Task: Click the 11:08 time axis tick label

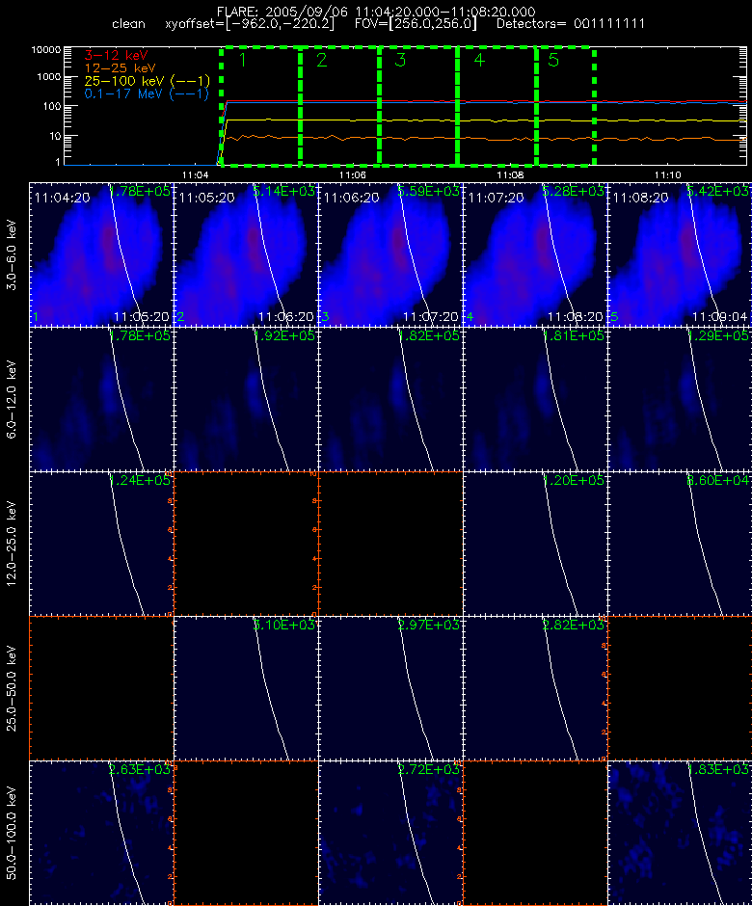Action: [510, 174]
